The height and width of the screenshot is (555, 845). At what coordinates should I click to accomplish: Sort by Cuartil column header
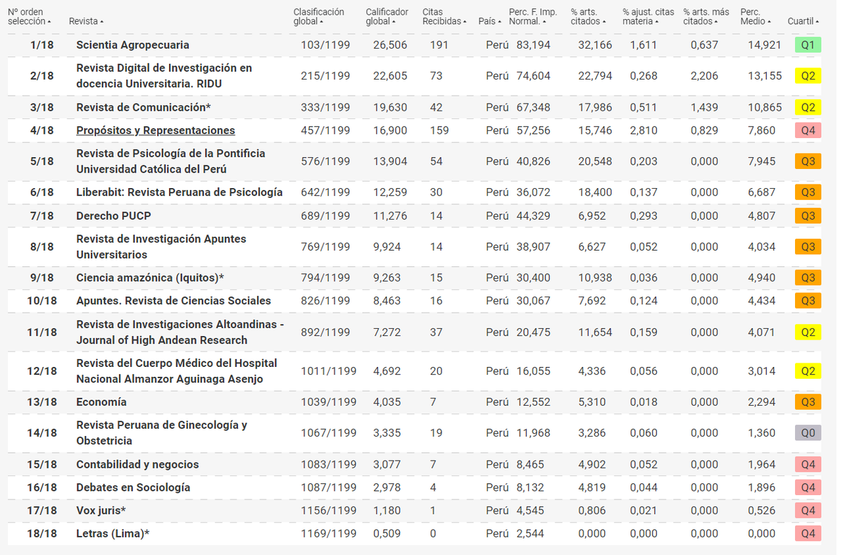coord(803,21)
